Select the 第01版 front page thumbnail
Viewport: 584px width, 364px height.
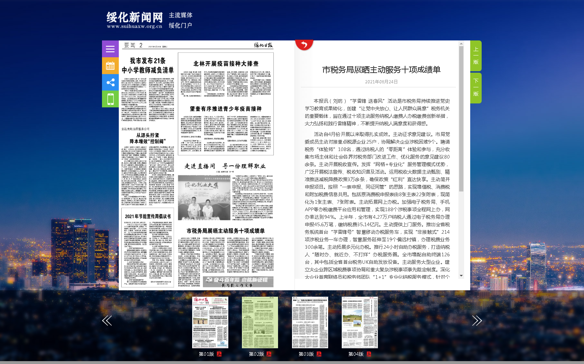(x=210, y=322)
